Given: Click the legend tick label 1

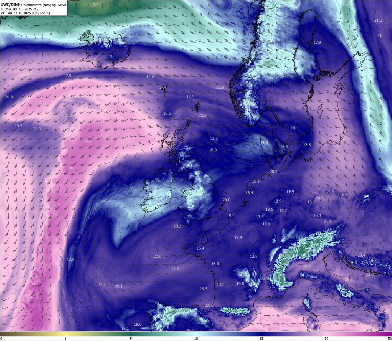Looking at the screenshot, I should [65, 339].
